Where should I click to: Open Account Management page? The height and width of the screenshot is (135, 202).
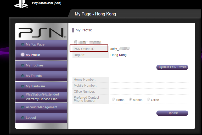[x=41, y=108]
